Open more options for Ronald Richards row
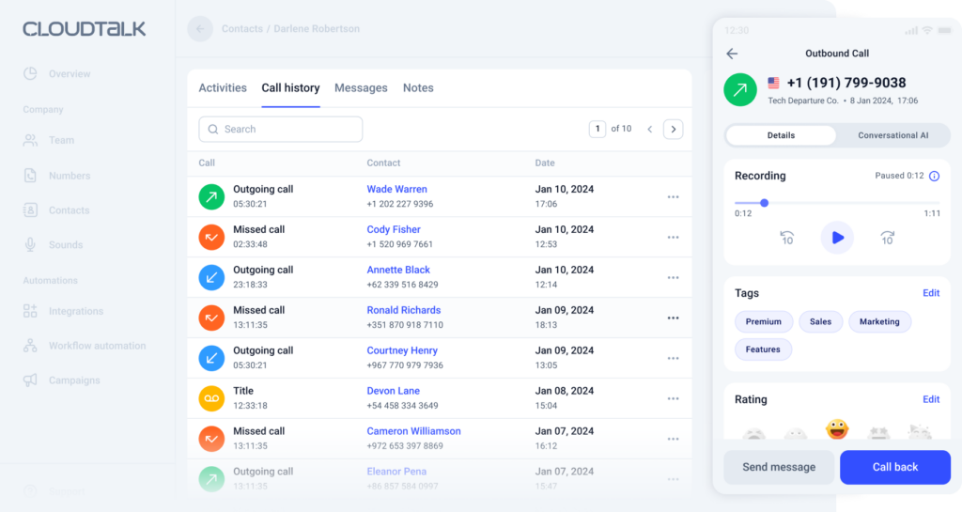962x512 pixels. click(x=673, y=318)
